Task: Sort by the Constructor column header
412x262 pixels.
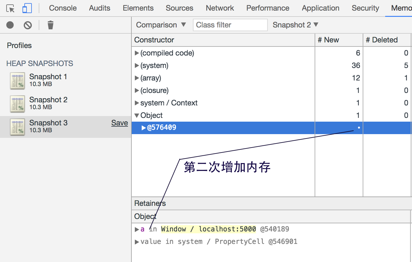Action: click(x=223, y=40)
